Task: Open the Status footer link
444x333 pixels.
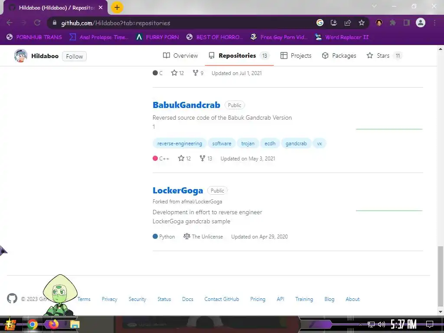Action: pos(164,299)
